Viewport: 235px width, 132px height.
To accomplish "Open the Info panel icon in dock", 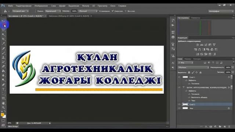I will coord(173,37).
